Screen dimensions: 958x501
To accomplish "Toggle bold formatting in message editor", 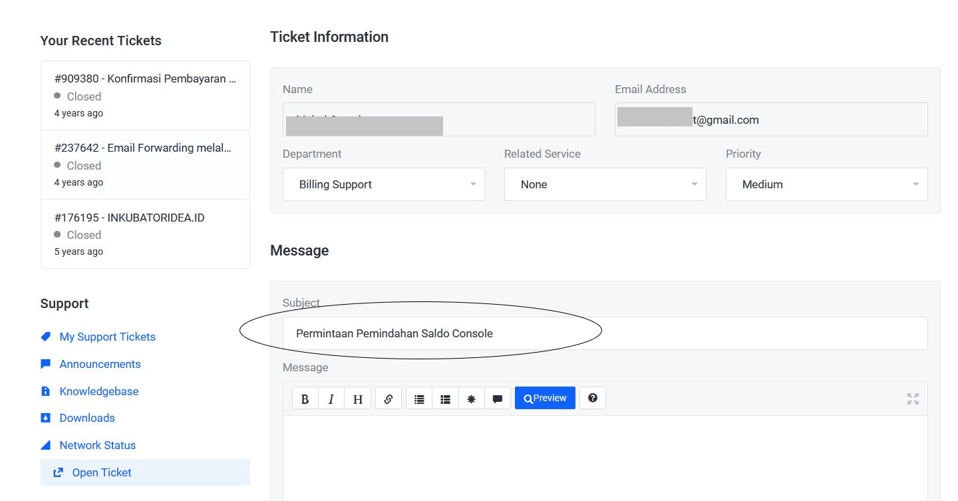I will (x=305, y=398).
